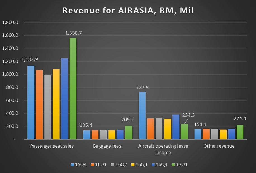This screenshot has width=256, height=173.
Task: Click the 800.0 axis value
Action: coord(12,87)
